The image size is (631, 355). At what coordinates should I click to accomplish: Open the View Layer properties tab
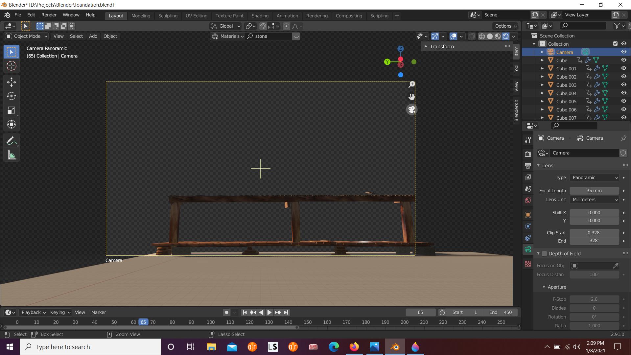click(x=528, y=177)
